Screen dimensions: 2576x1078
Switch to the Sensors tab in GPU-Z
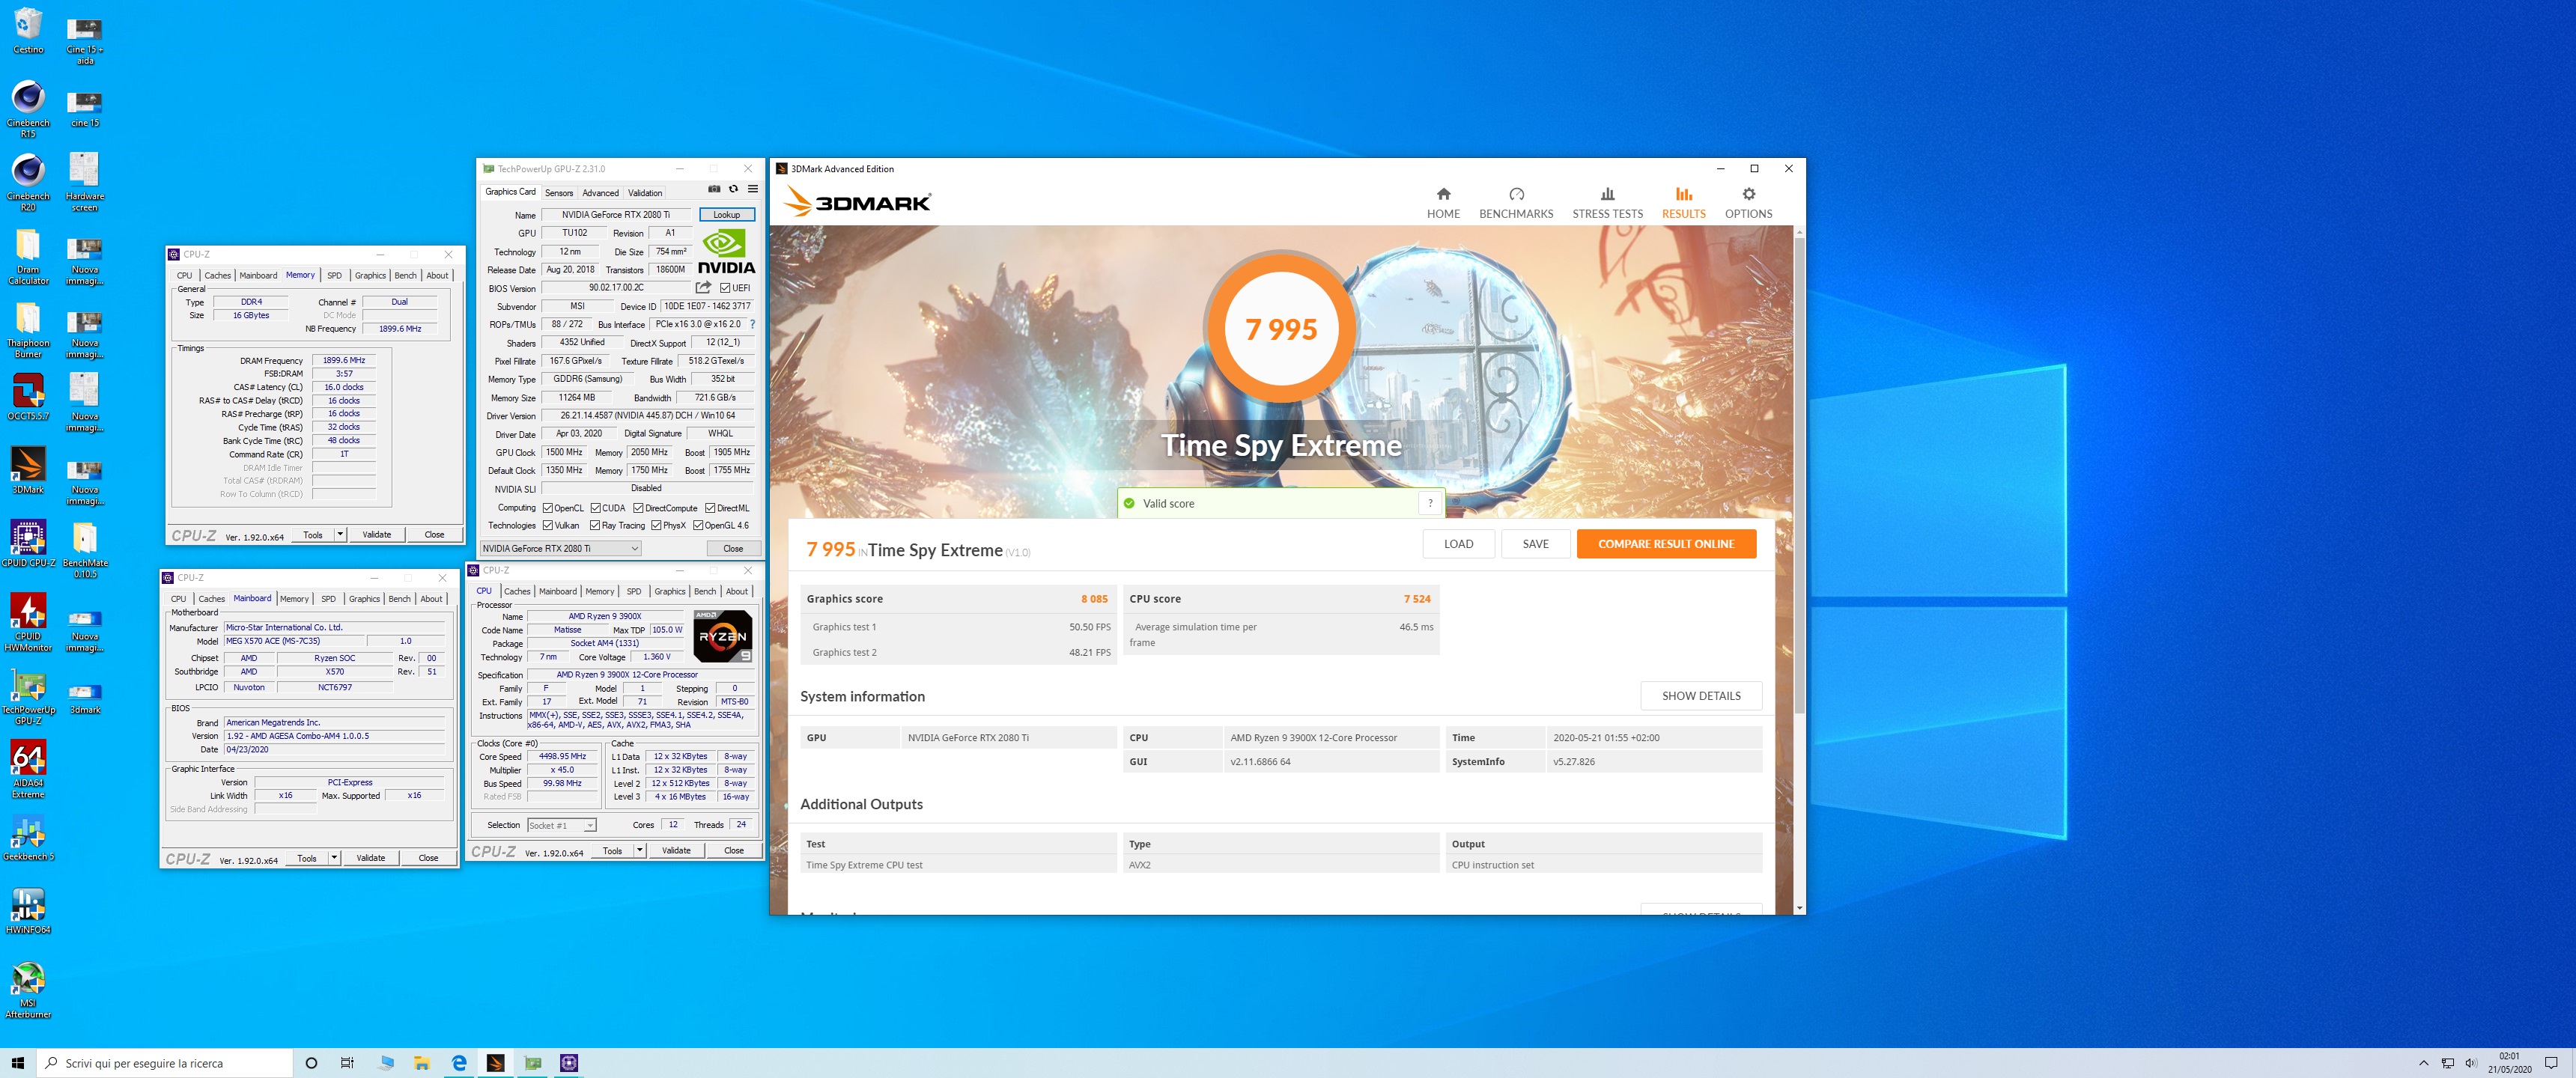(559, 193)
